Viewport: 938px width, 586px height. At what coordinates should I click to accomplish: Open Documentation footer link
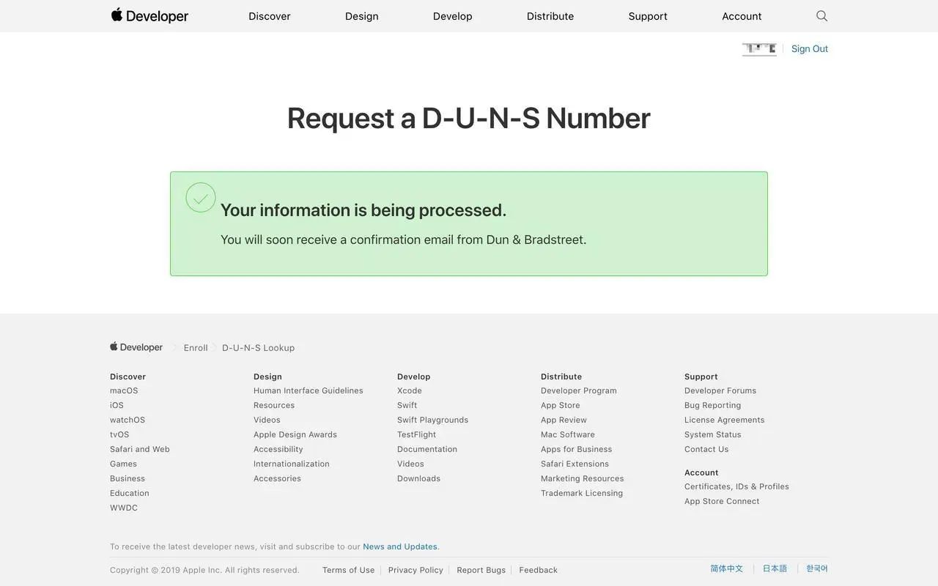pos(427,449)
